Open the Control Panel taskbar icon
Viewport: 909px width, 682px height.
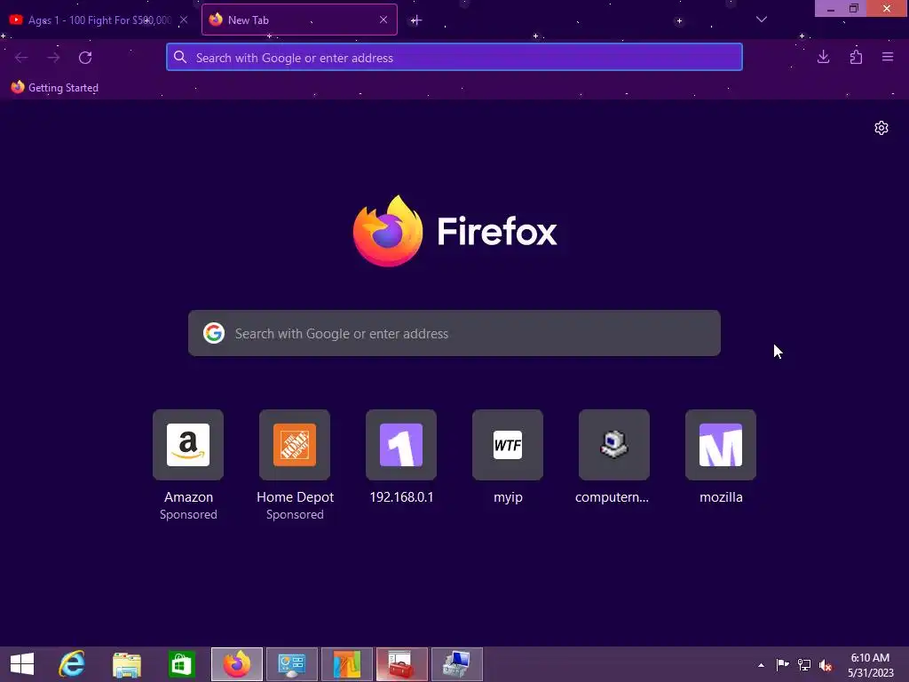coord(291,664)
